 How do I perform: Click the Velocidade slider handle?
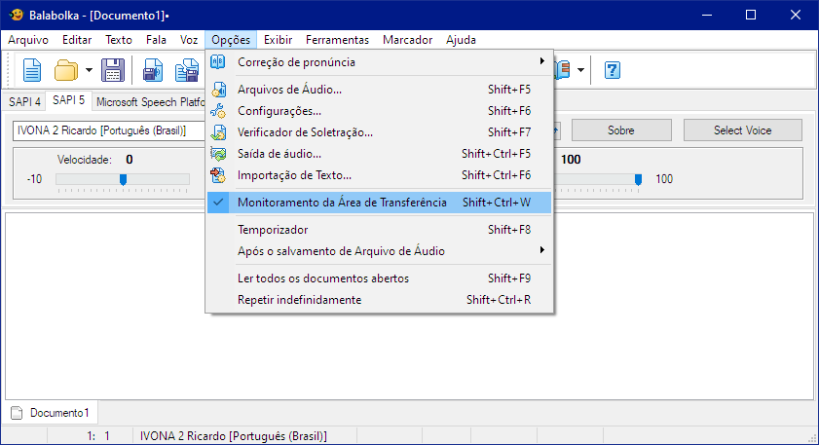(x=123, y=179)
